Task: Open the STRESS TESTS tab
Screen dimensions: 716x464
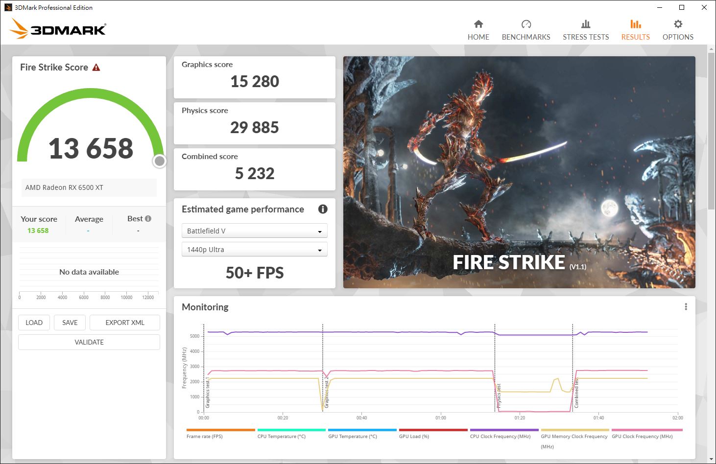Action: pyautogui.click(x=586, y=30)
